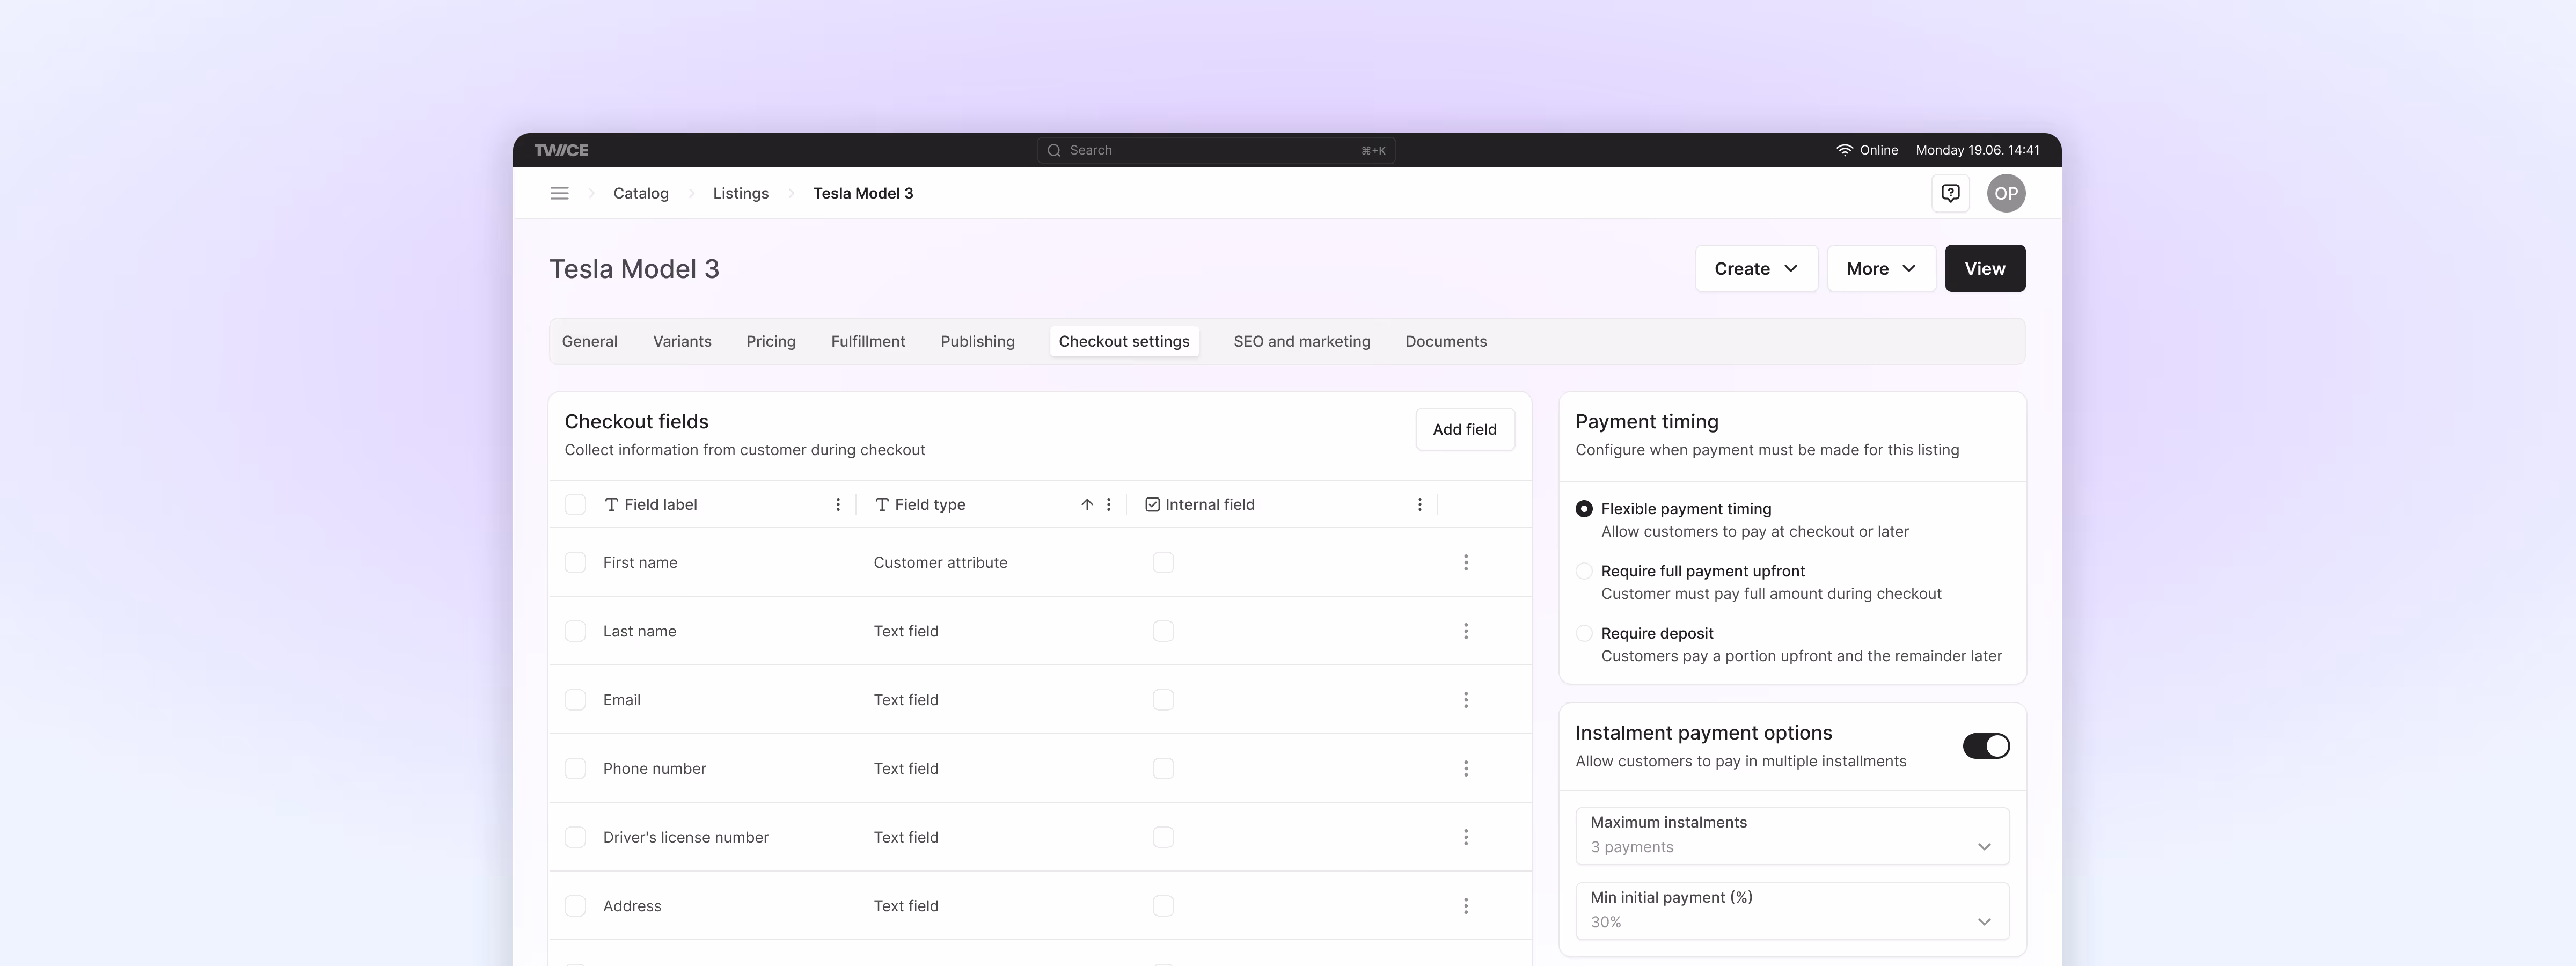Go to Listings breadcrumb
Screen dimensions: 2576x966
741,193
